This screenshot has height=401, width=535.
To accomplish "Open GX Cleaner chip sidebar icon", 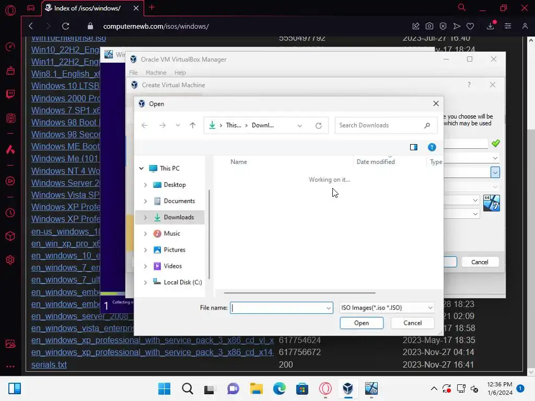I will pos(10,118).
